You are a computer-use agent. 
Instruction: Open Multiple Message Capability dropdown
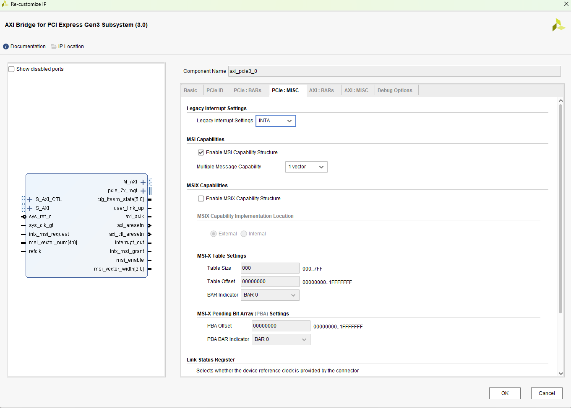(x=306, y=167)
